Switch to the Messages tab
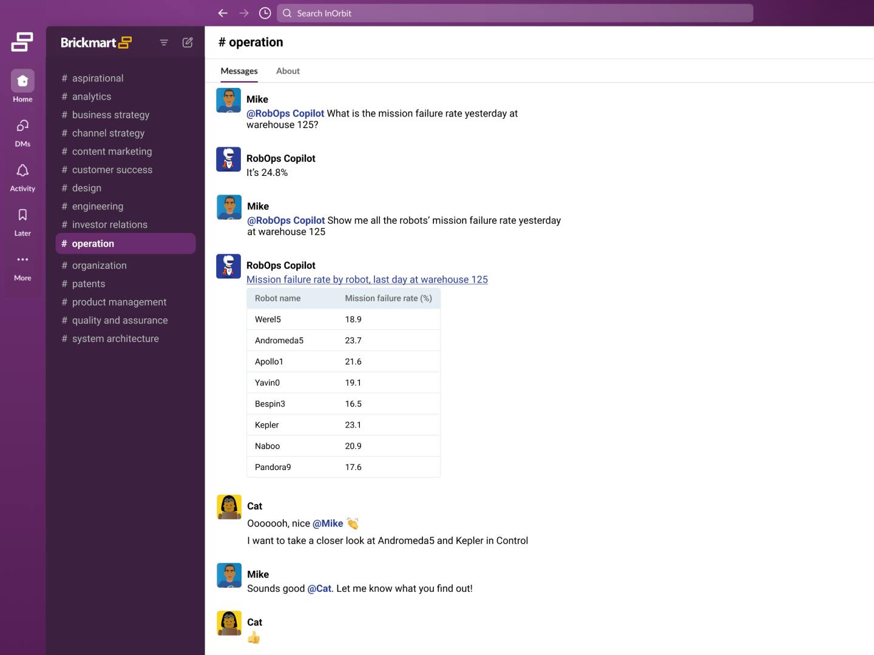The width and height of the screenshot is (874, 655). [x=239, y=71]
